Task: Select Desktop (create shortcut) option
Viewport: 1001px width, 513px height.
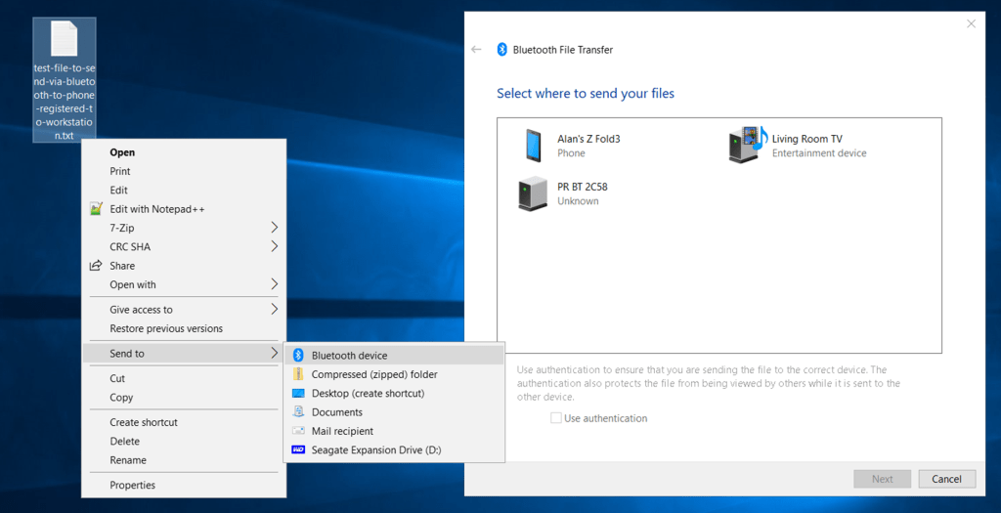Action: tap(368, 394)
